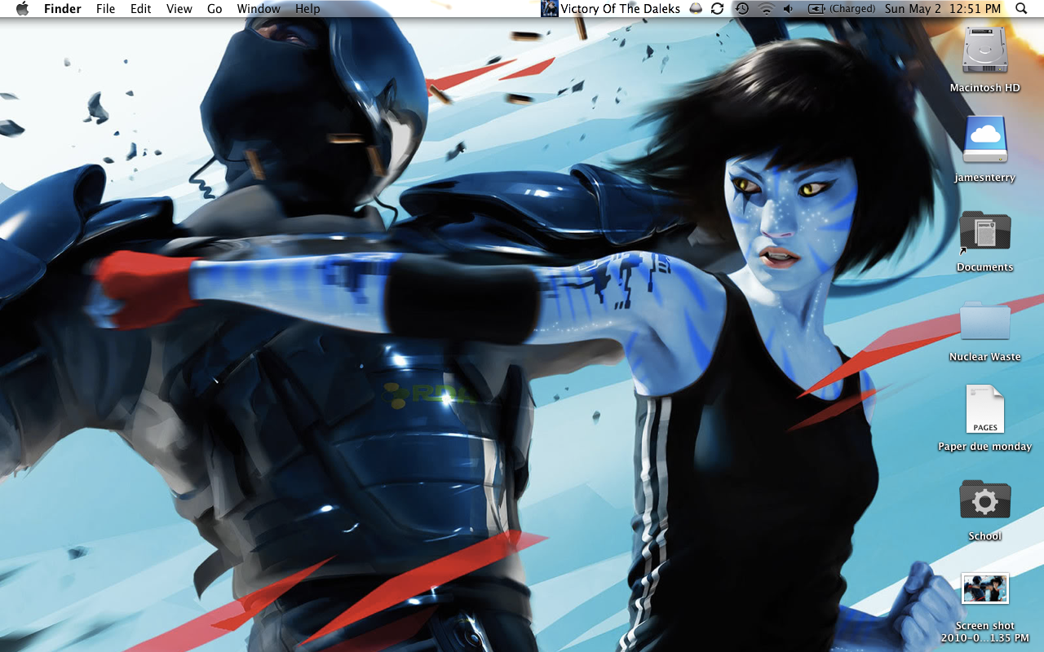Open the Wi-Fi status menu

point(766,9)
